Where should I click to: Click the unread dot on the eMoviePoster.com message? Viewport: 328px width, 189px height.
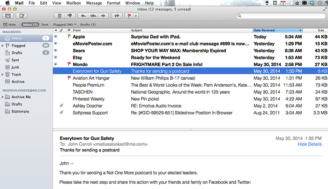click(x=56, y=43)
